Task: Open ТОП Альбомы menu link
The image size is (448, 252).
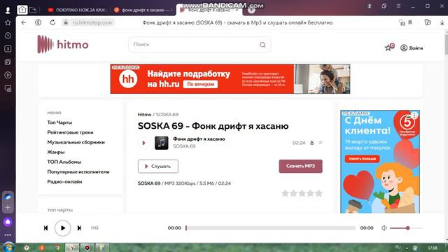Action: [x=64, y=162]
